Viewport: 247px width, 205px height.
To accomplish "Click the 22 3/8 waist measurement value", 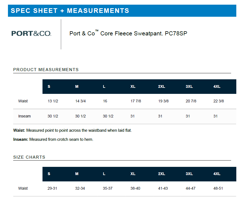I will pos(218,101).
